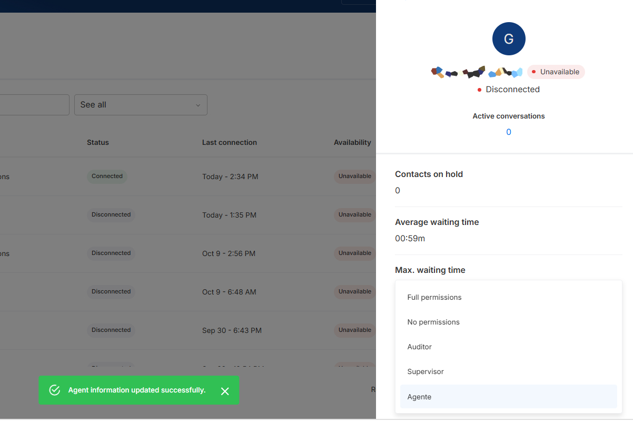The image size is (633, 422).
Task: Click the agent's "Unavailable" badge beside the name
Action: coord(556,72)
